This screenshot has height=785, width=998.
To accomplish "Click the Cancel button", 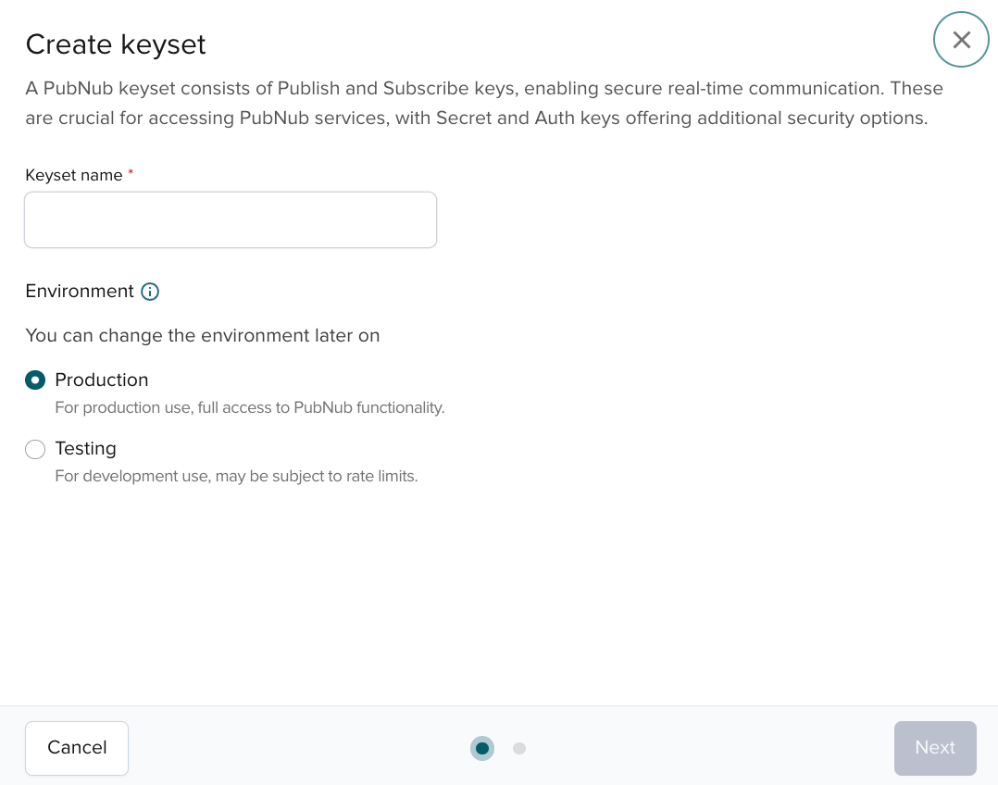I will coord(77,748).
